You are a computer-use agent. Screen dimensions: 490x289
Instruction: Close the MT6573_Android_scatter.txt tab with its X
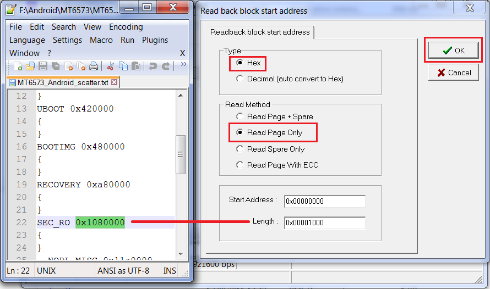click(115, 82)
